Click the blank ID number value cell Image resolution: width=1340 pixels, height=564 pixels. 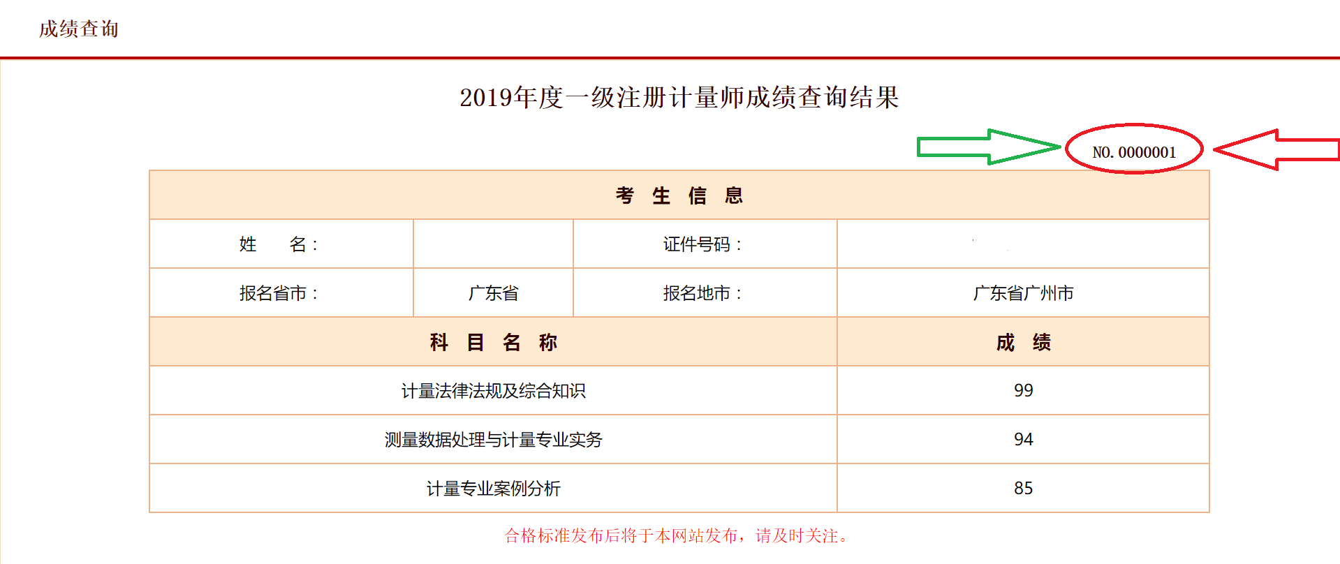pos(1023,244)
